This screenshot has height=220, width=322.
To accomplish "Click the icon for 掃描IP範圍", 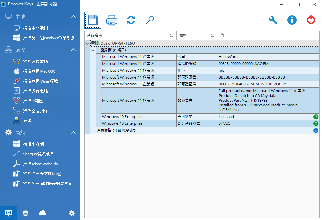I will [x=17, y=101].
